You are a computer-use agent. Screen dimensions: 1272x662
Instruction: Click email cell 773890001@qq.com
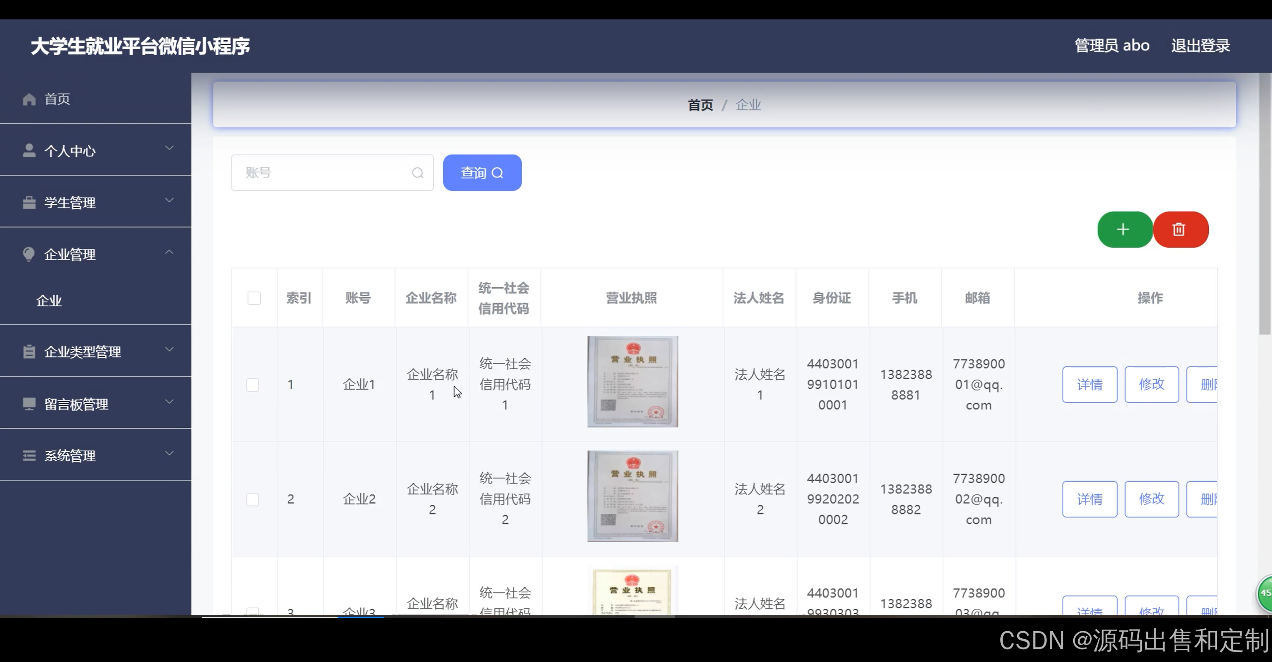[x=979, y=385]
